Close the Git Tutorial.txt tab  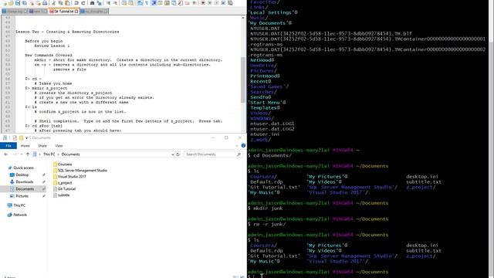coord(76,12)
